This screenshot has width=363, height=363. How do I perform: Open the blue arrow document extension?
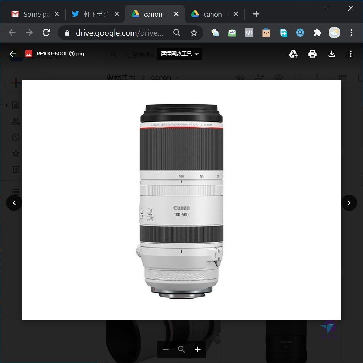click(283, 33)
